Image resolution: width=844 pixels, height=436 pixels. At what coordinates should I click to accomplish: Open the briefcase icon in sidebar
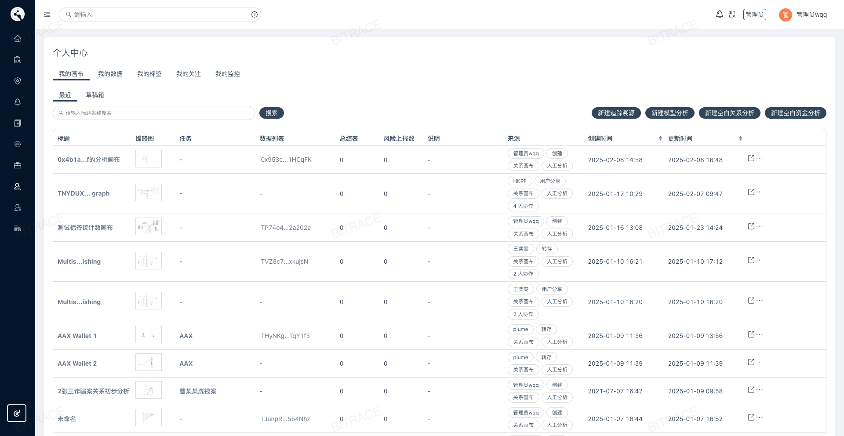(x=18, y=165)
